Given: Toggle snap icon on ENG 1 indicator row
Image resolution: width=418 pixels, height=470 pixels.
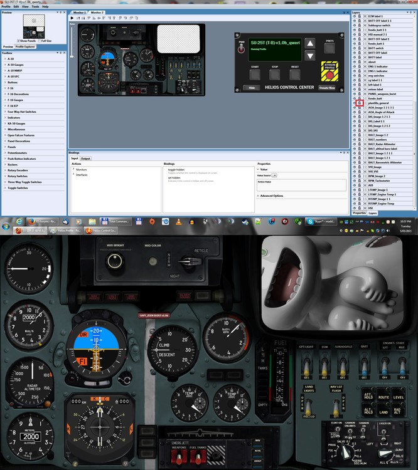Looking at the screenshot, I should (365, 66).
